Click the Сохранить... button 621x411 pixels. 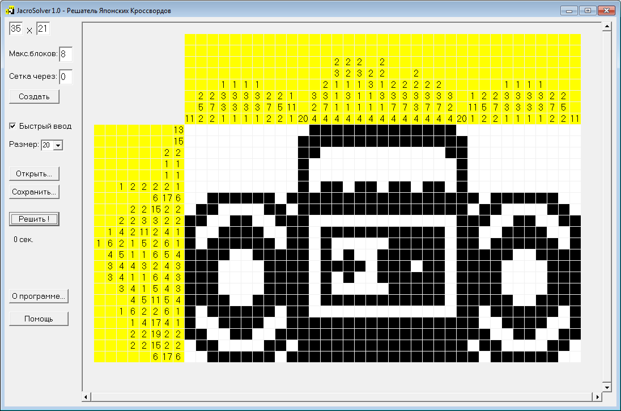click(34, 192)
